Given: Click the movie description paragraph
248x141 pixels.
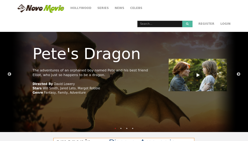Looking at the screenshot, I should coord(90,73).
